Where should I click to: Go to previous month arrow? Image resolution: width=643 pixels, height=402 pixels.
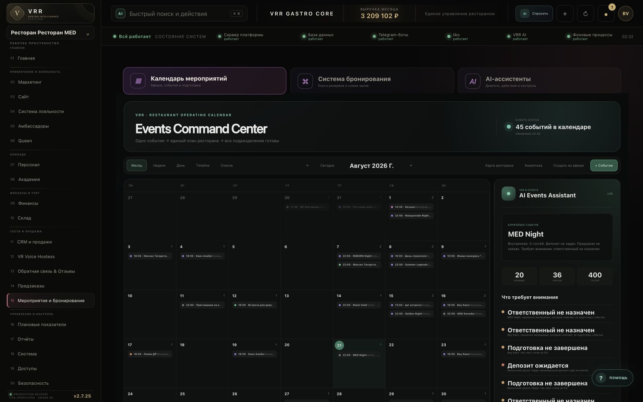point(308,166)
